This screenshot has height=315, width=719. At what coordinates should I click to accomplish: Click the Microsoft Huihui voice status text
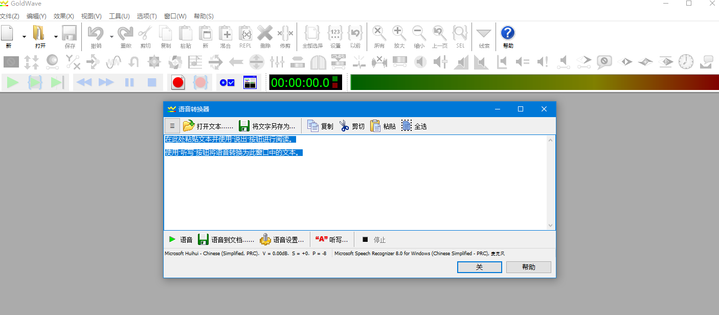(245, 253)
